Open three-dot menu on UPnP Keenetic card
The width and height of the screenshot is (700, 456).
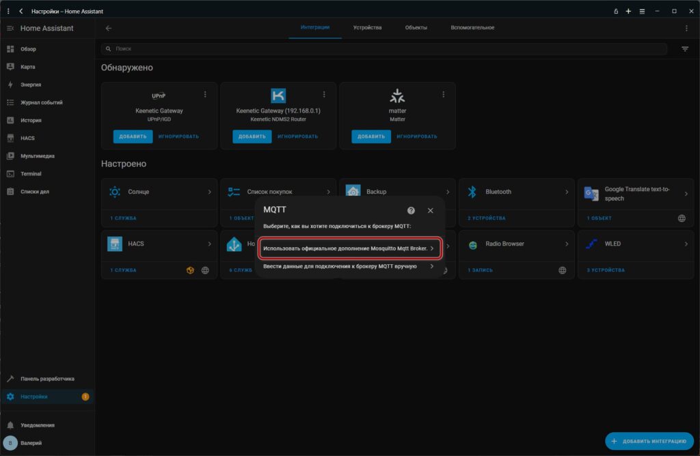coord(205,94)
